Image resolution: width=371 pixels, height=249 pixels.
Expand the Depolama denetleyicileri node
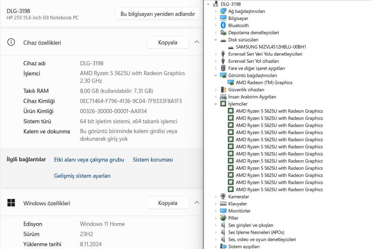tap(216, 32)
